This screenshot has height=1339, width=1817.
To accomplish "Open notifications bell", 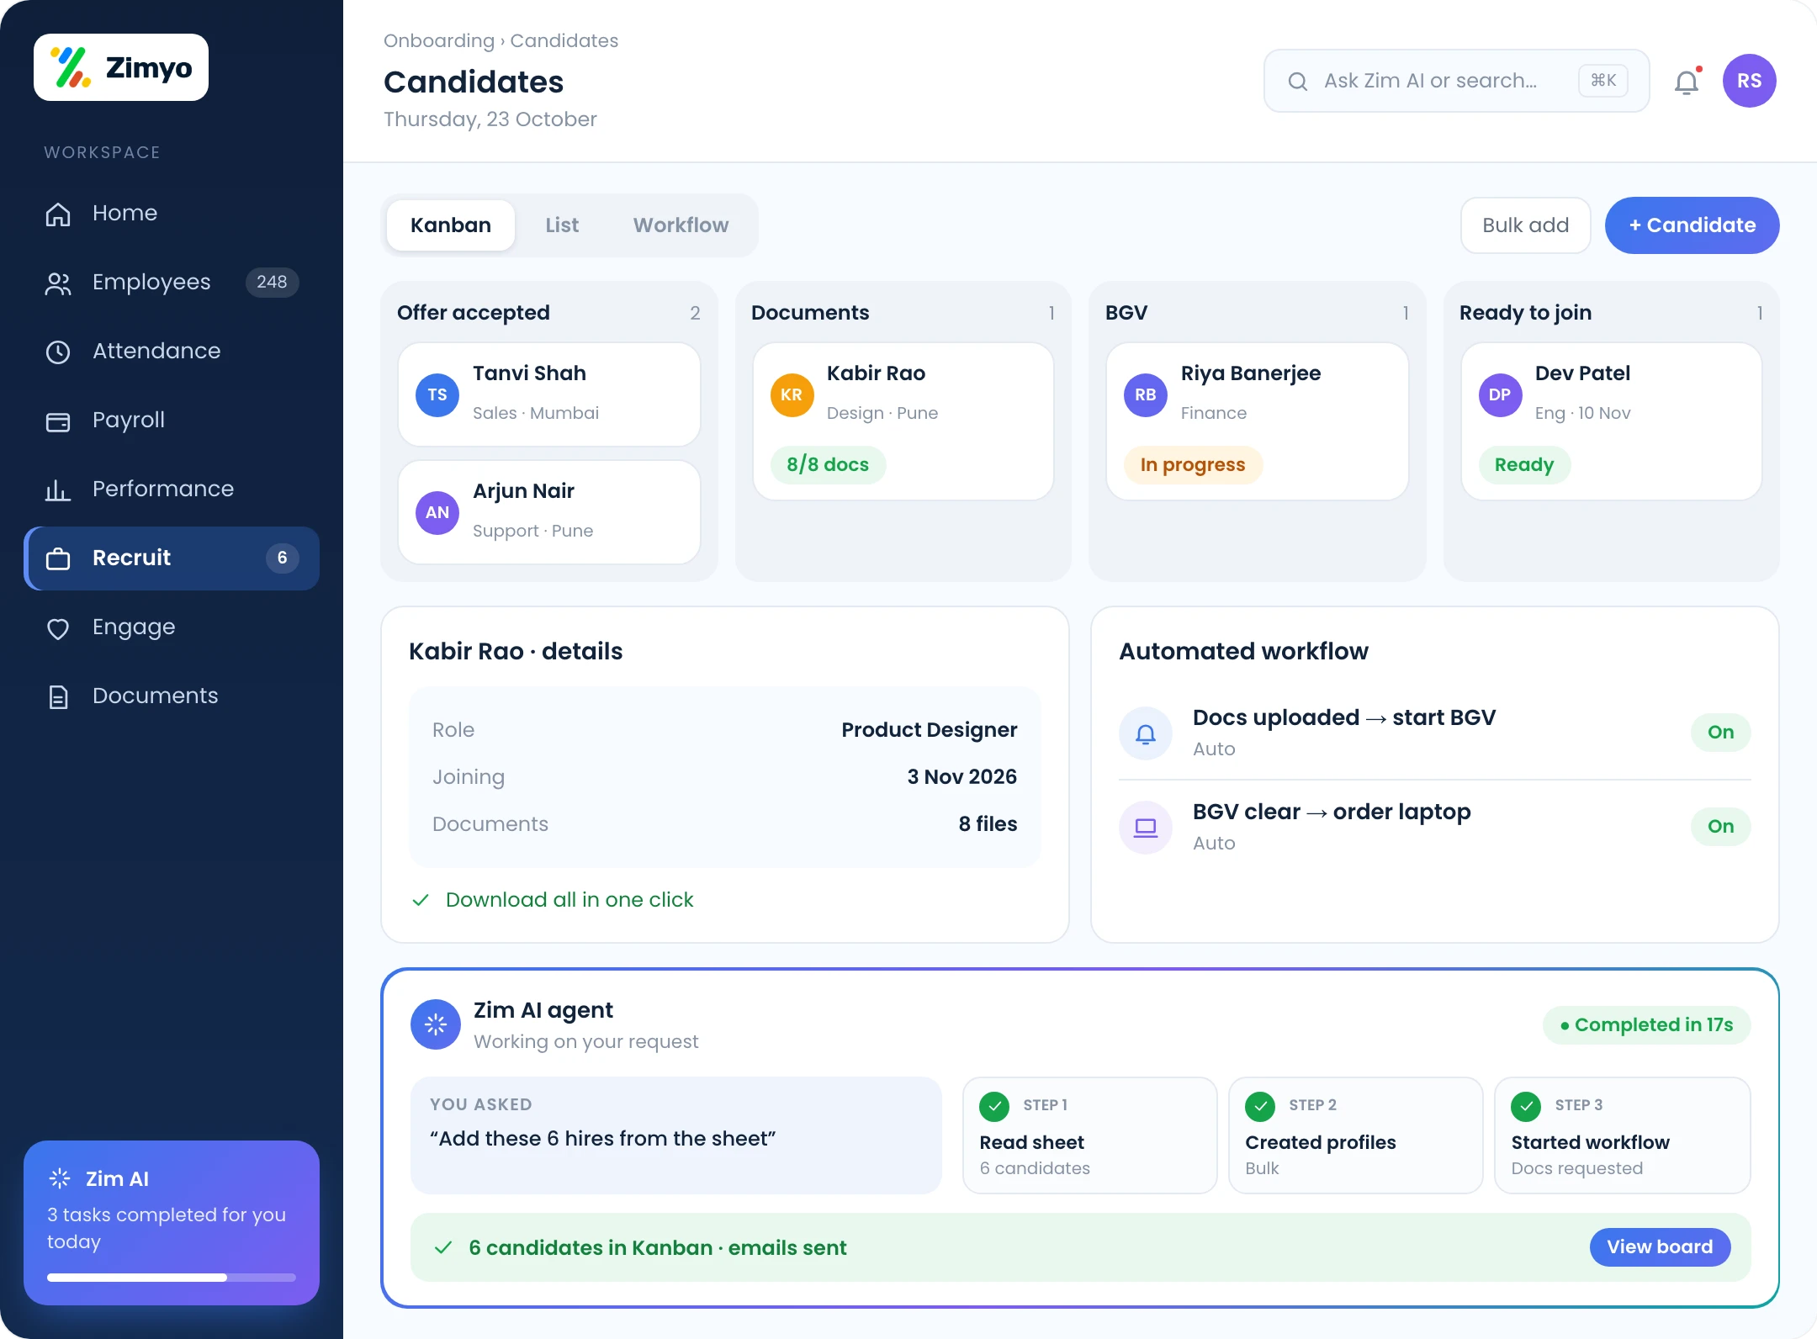I will click(1687, 82).
